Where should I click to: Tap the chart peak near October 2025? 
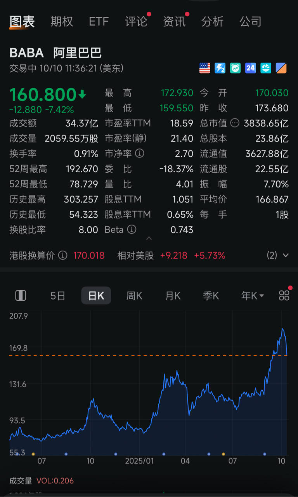[283, 329]
